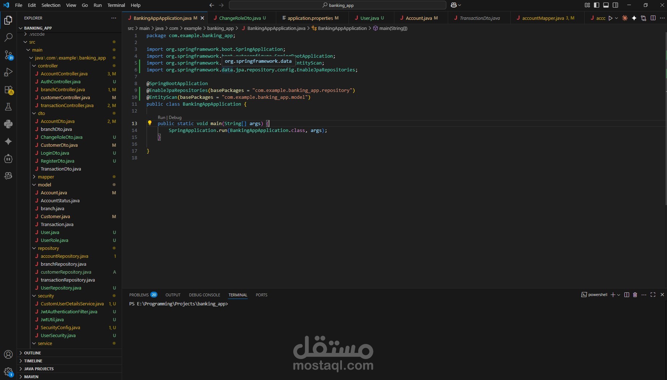The width and height of the screenshot is (667, 380).
Task: Open Source Control view with 31 badge
Action: point(8,55)
